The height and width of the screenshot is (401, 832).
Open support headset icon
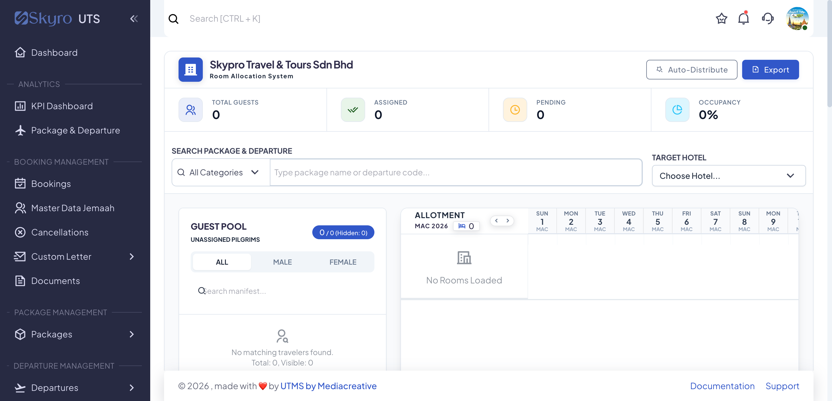click(x=768, y=18)
